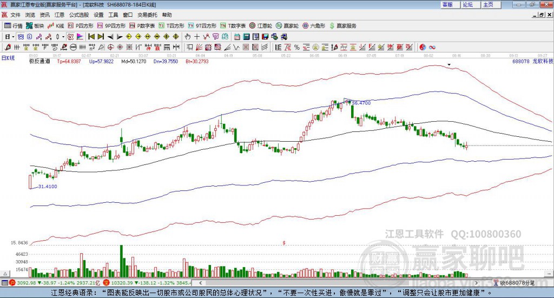Click the 56.4700 high price label
The height and width of the screenshot is (298, 554).
click(361, 103)
